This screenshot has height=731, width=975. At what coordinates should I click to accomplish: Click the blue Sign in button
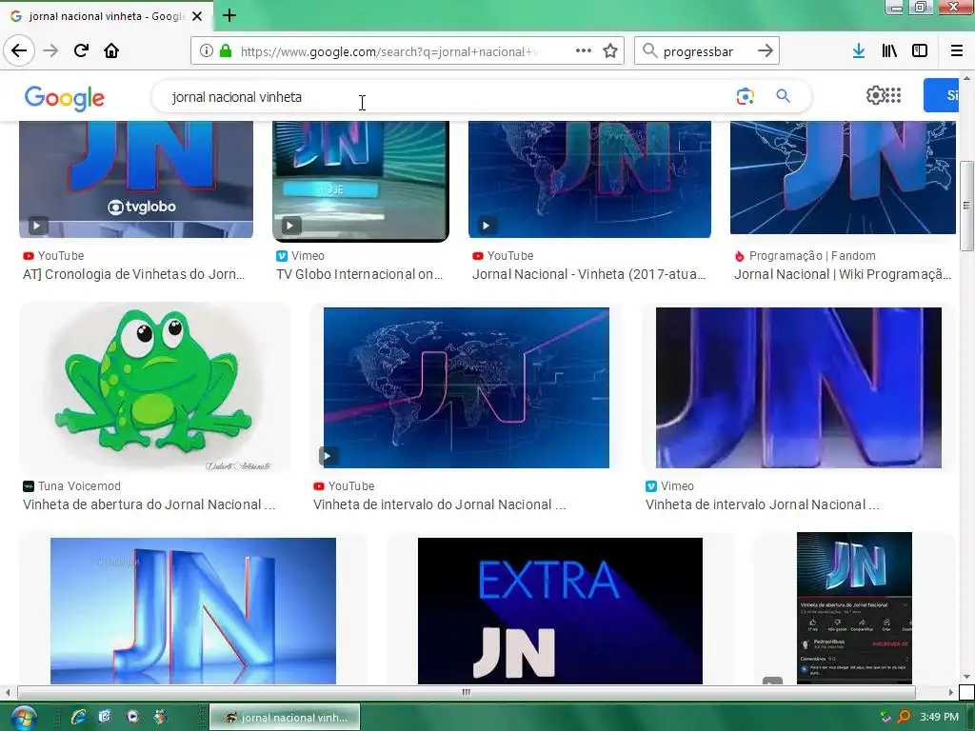(x=942, y=95)
